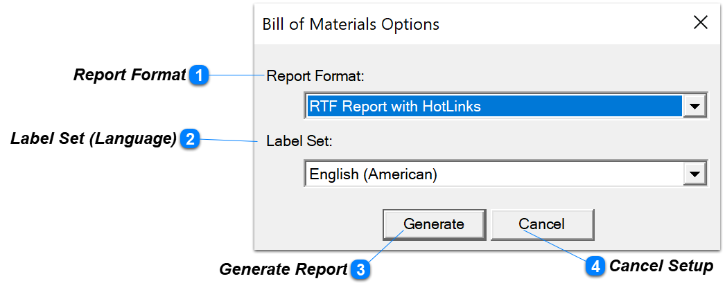The width and height of the screenshot is (725, 290).
Task: Click the Label Set (Language) annotation text
Action: click(x=94, y=138)
